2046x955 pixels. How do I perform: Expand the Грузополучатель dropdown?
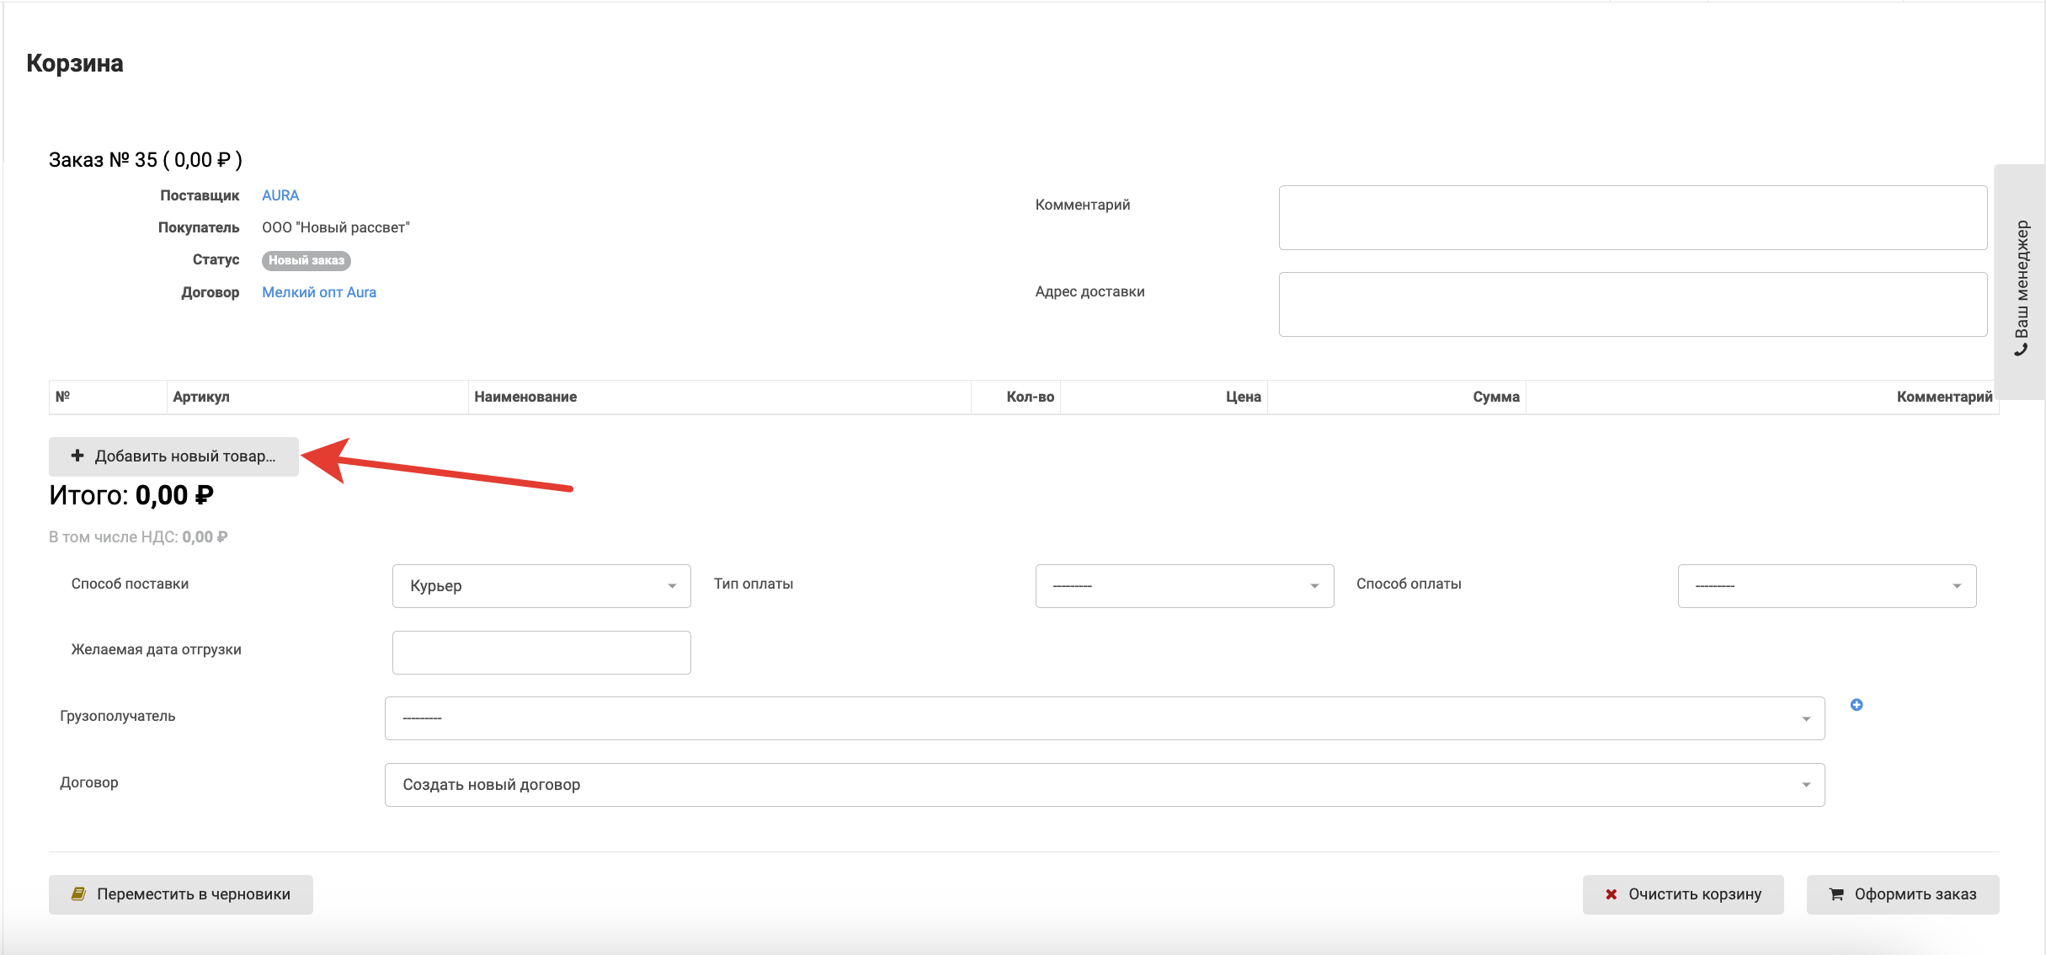coord(1104,718)
